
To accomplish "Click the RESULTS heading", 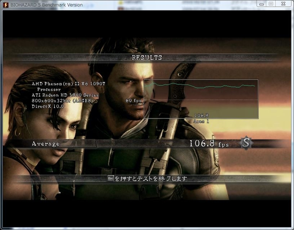I will [x=147, y=58].
